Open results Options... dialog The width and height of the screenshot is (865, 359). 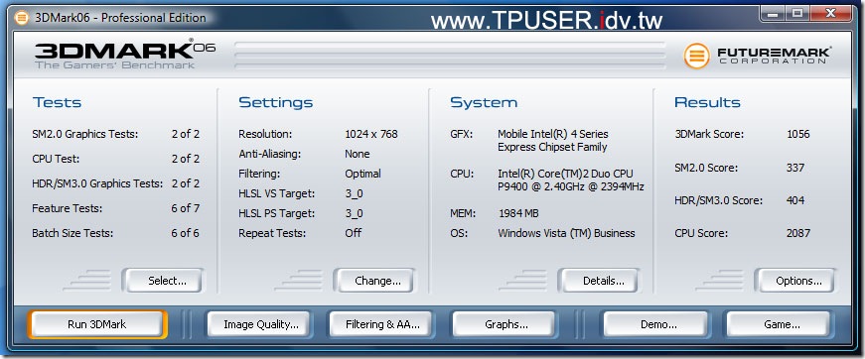[795, 281]
